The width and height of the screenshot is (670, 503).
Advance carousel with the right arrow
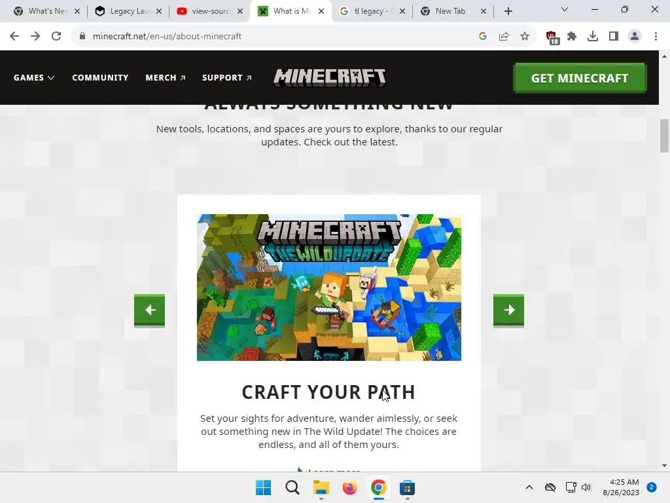(508, 310)
